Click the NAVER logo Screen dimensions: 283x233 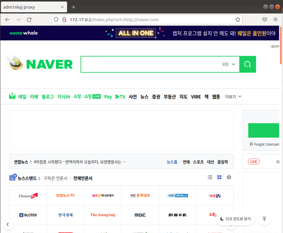tap(49, 64)
